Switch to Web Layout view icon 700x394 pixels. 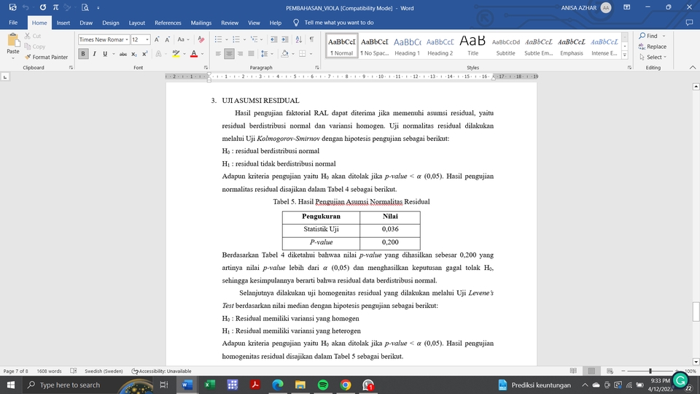click(610, 371)
